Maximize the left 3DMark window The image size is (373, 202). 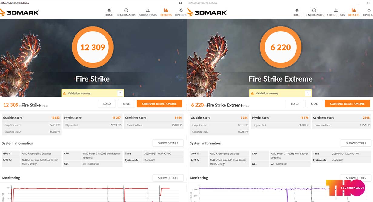click(x=180, y=3)
